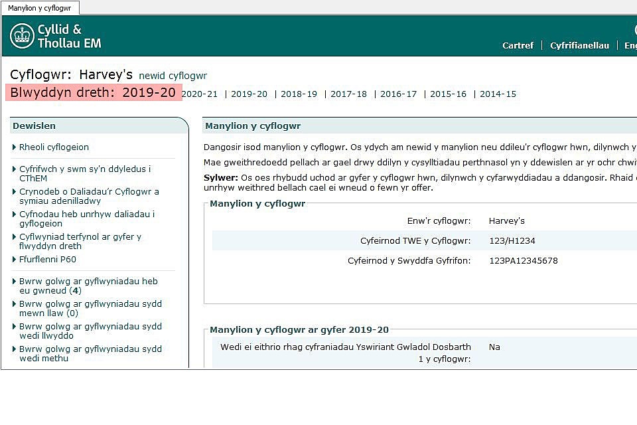
Task: Open Rheoli cyflogeion from the menu
Action: point(54,147)
